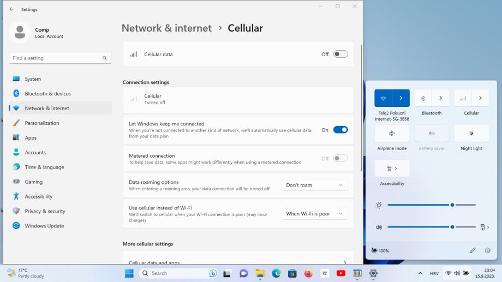The image size is (502, 282).
Task: Enable Airplane mode tile
Action: 392,133
